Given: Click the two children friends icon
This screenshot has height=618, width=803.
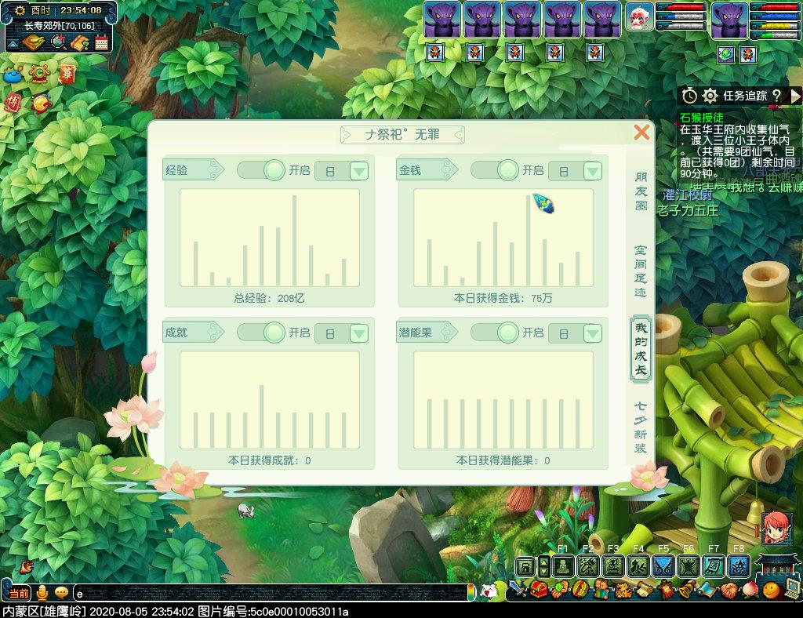Looking at the screenshot, I should (601, 591).
